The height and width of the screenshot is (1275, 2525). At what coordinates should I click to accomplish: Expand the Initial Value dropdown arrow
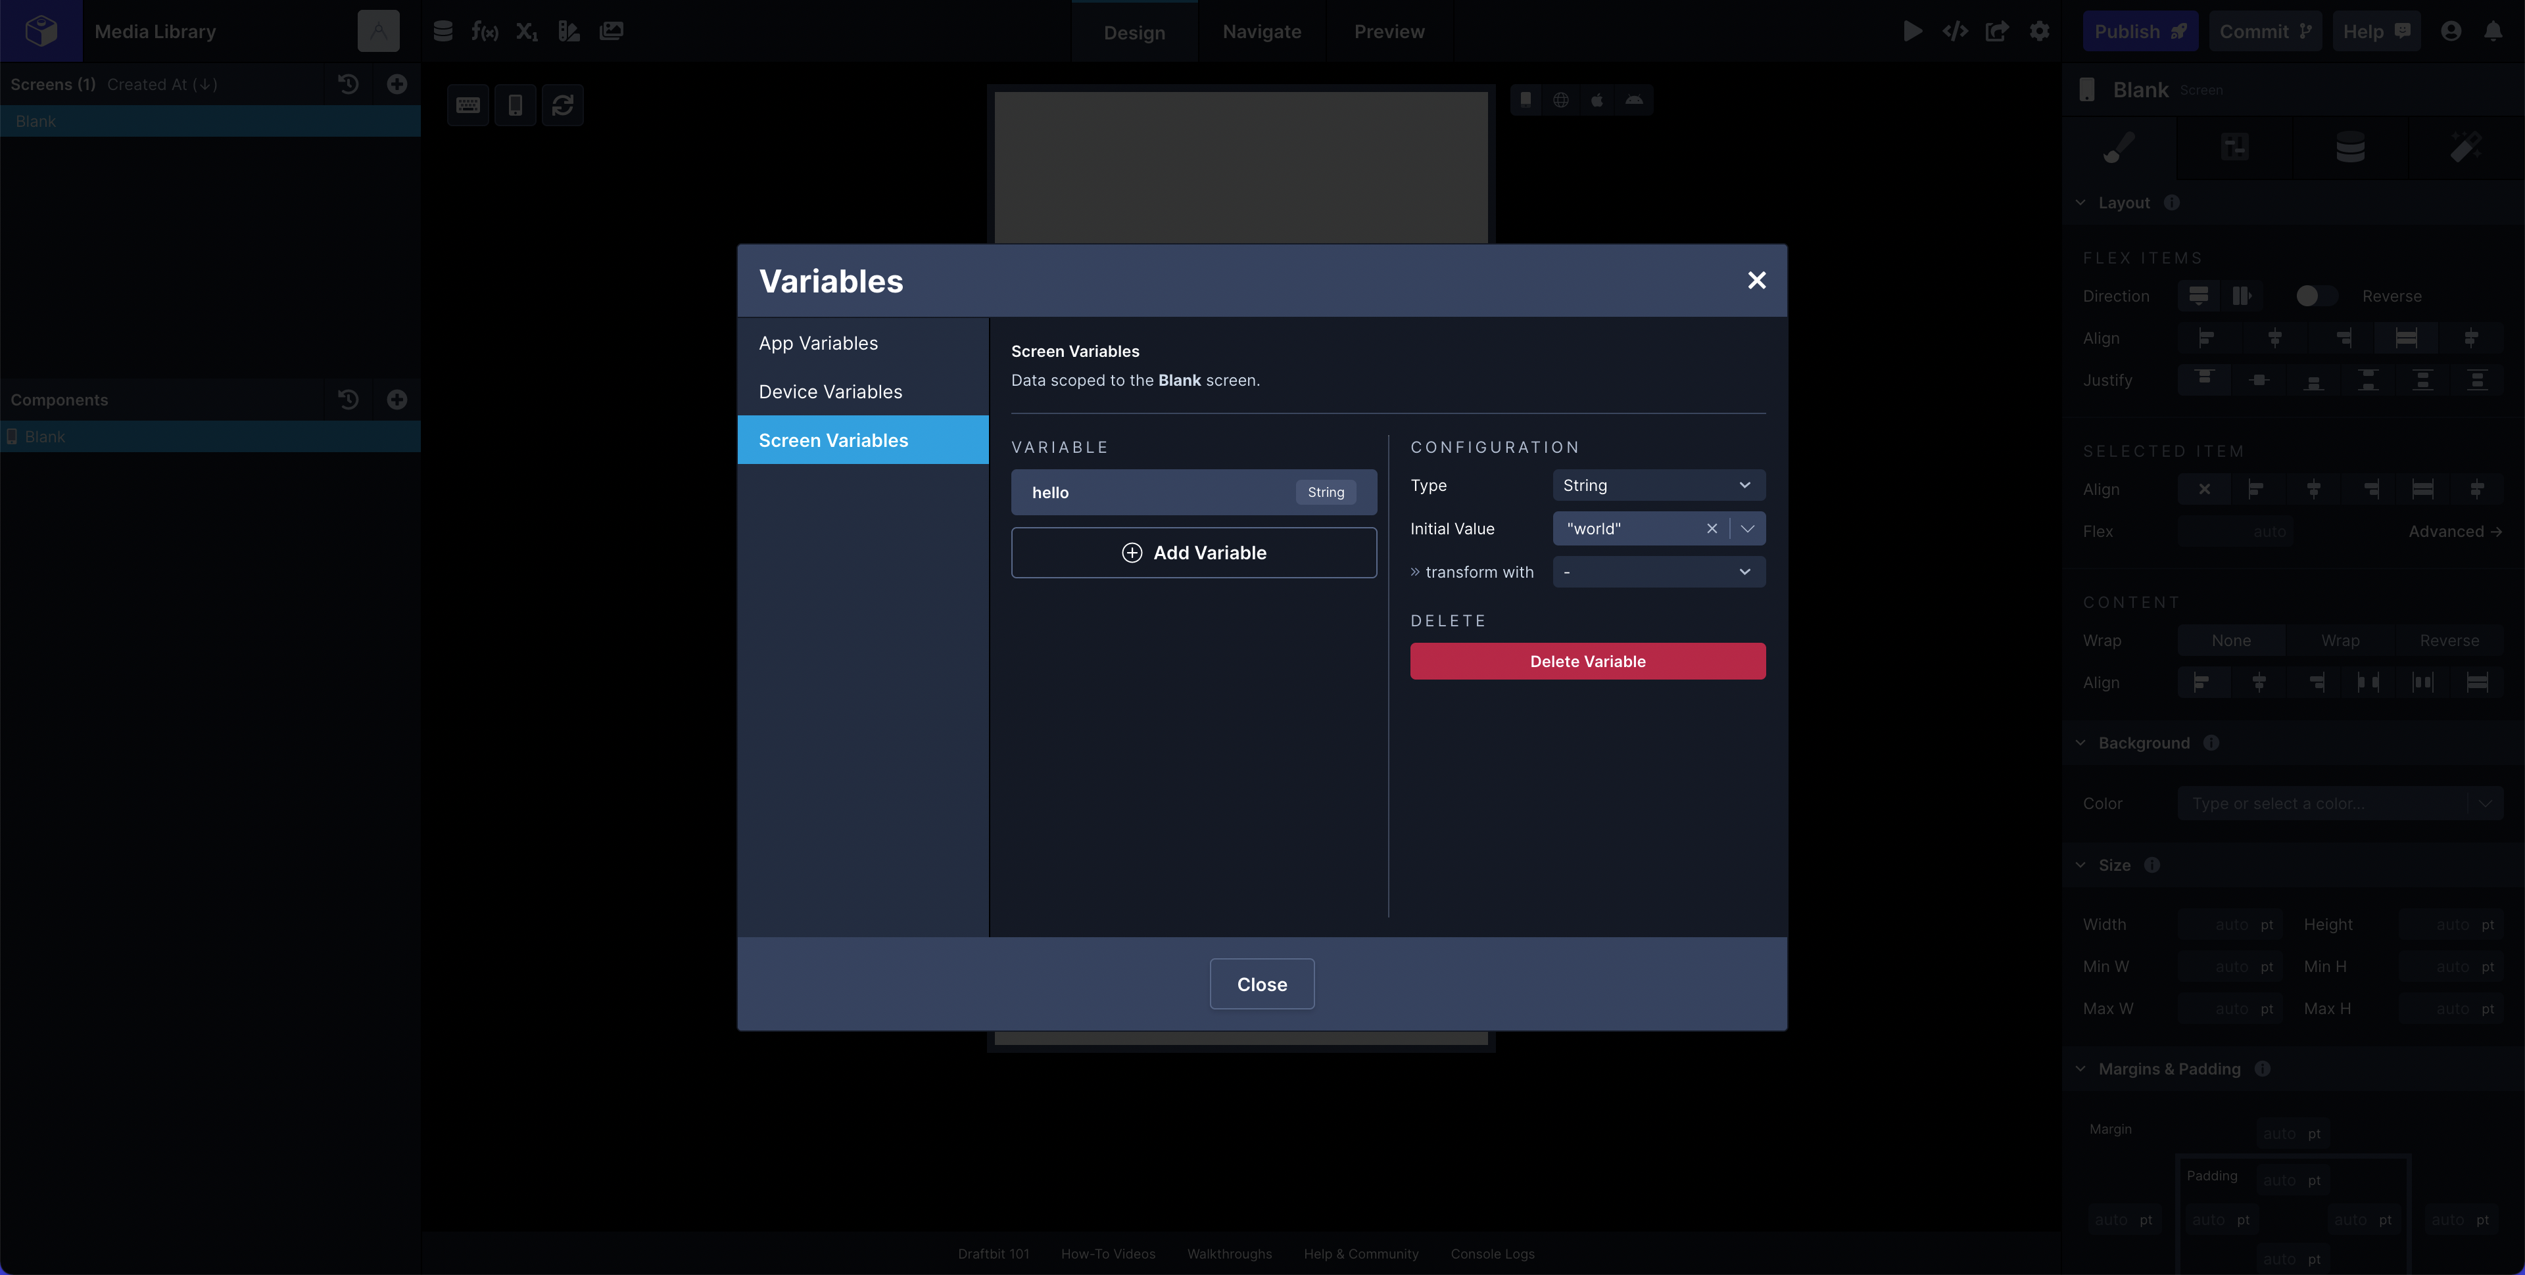click(x=1748, y=528)
